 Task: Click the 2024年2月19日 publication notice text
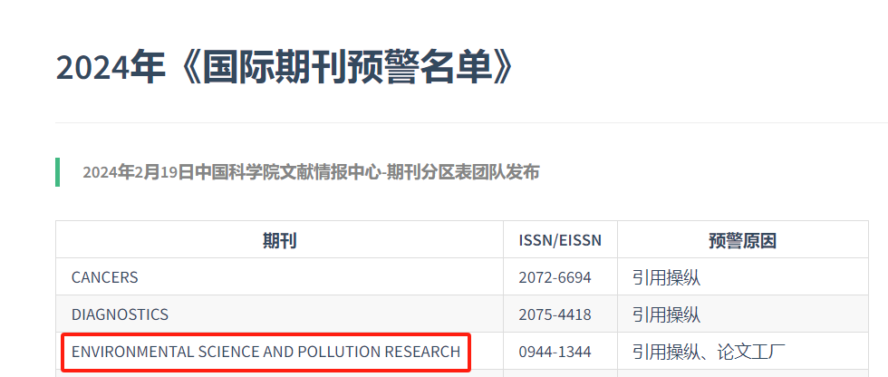311,172
